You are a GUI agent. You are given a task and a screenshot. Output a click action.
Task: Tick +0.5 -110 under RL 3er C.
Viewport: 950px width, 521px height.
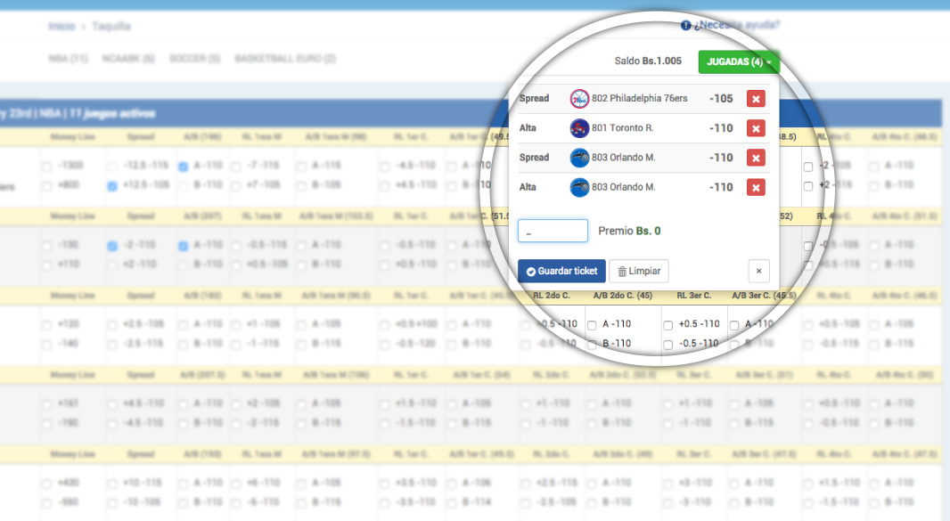[668, 325]
